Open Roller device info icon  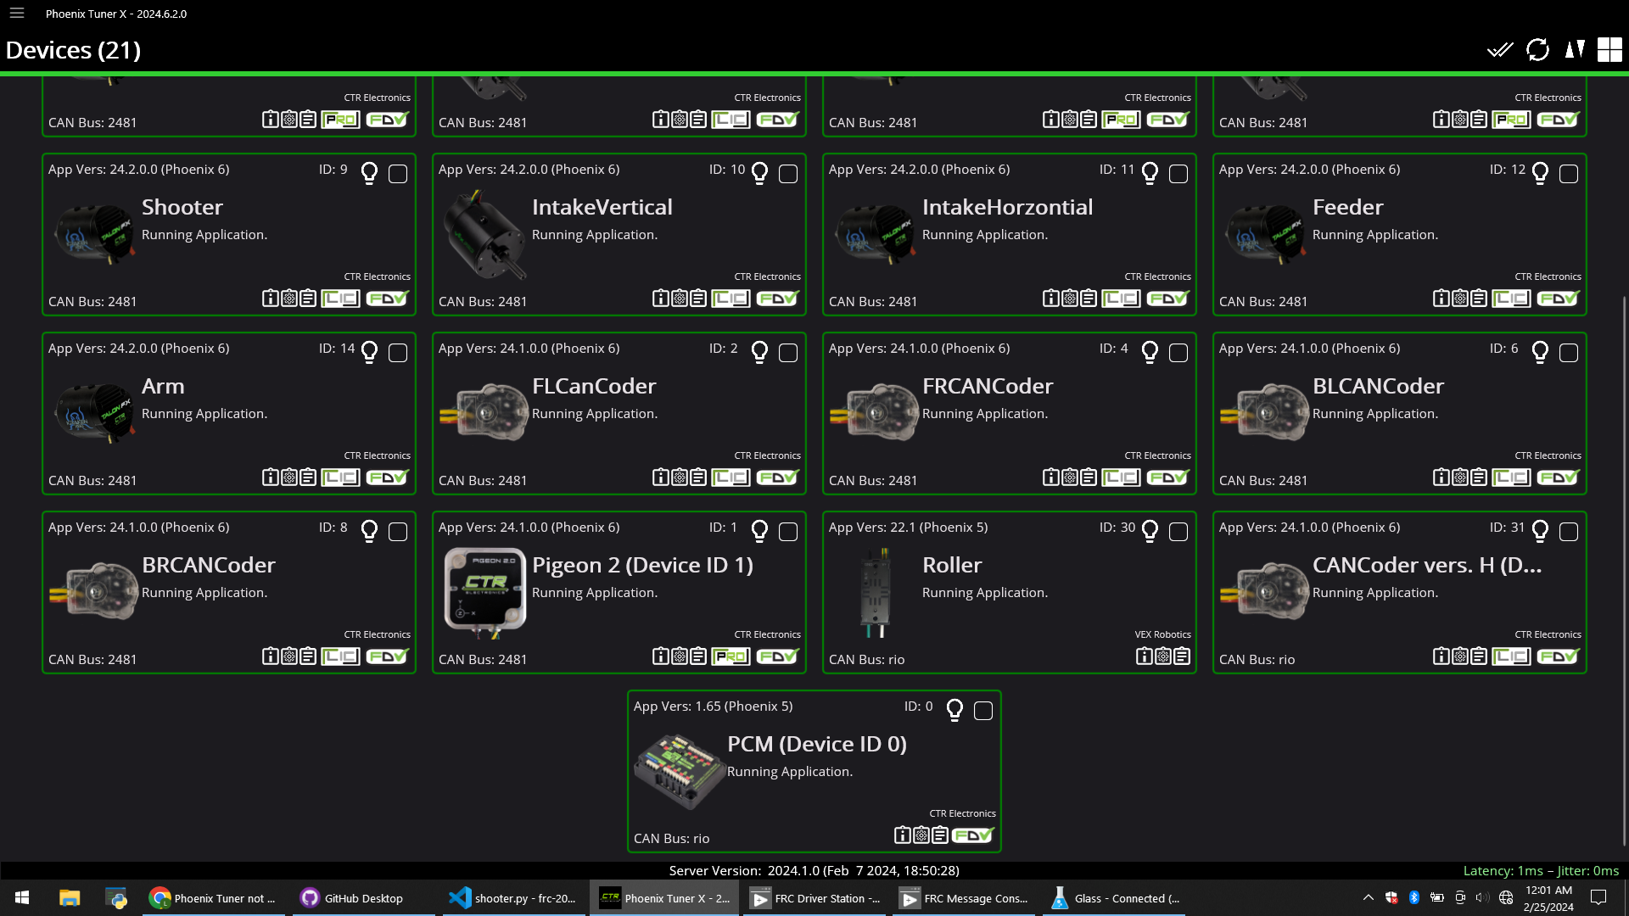point(1144,656)
